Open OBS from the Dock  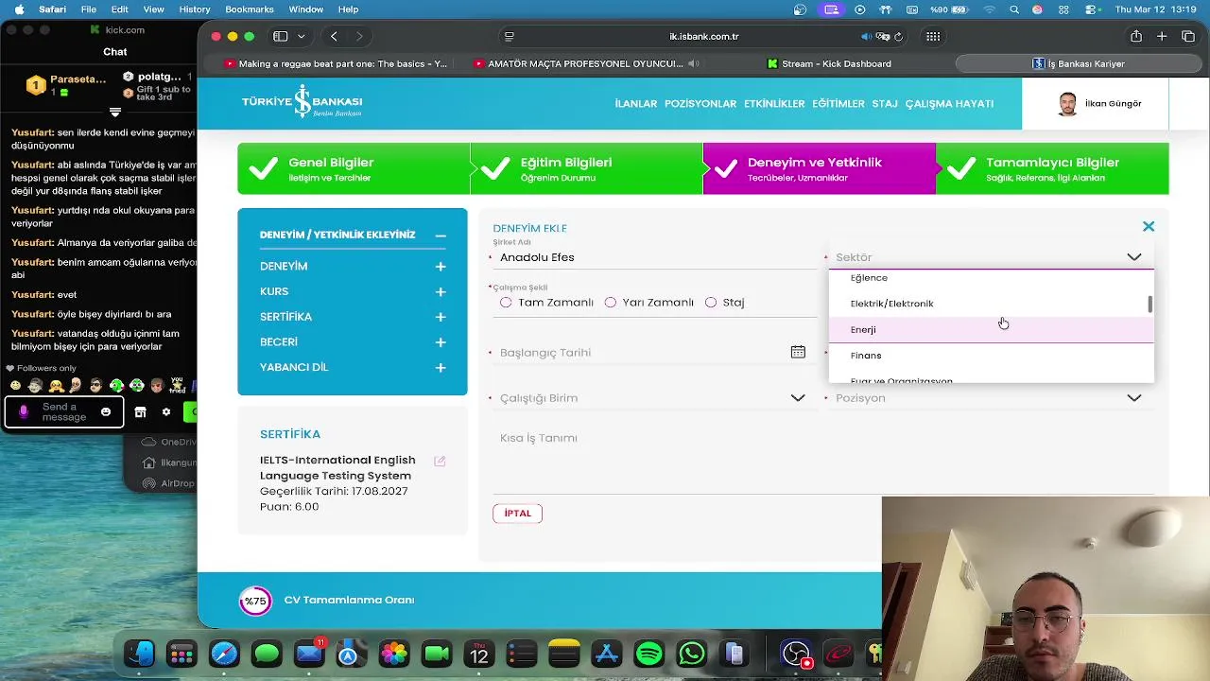click(796, 654)
